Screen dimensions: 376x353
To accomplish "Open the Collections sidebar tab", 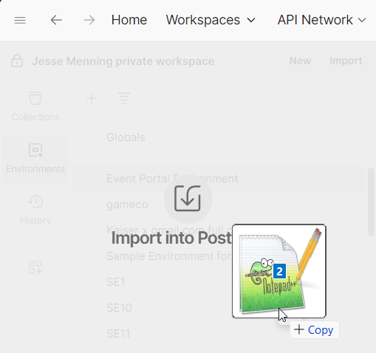I will [35, 106].
